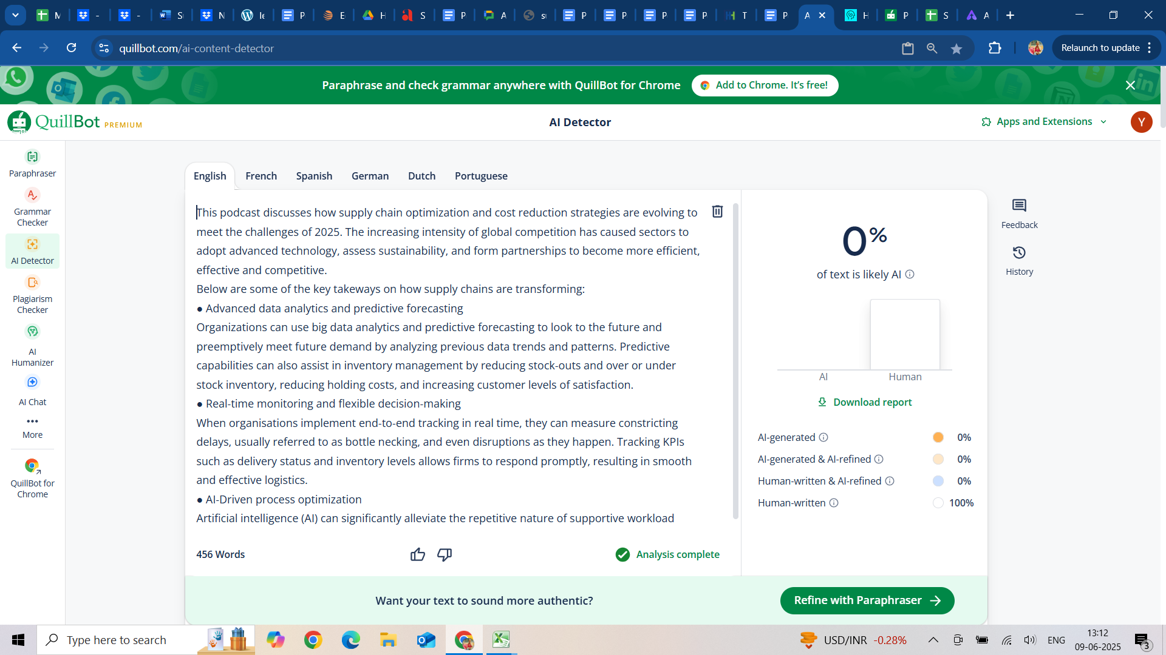
Task: Click the text editor scrollbar
Action: (x=735, y=361)
